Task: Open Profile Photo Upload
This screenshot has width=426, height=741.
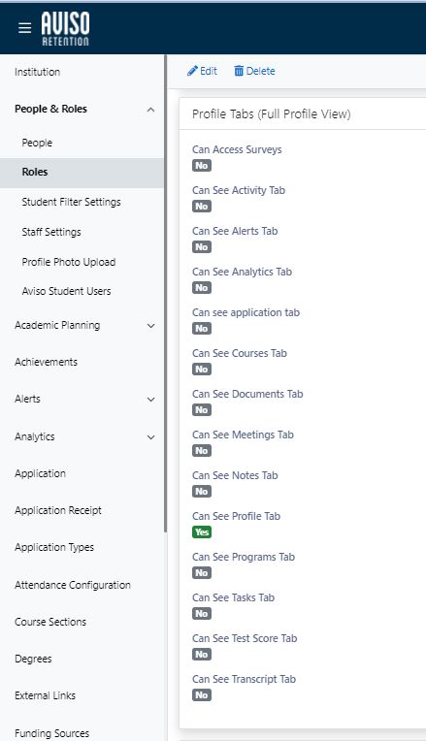Action: click(69, 262)
